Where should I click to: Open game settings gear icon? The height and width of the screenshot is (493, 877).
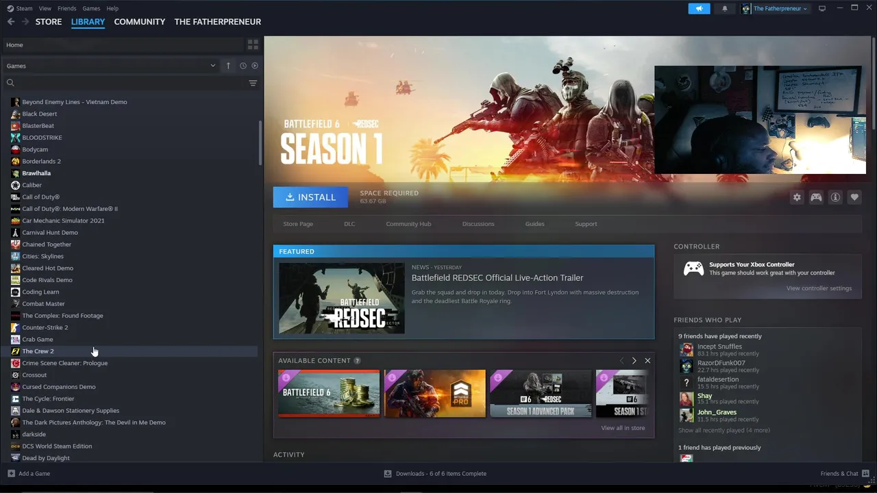coord(797,197)
